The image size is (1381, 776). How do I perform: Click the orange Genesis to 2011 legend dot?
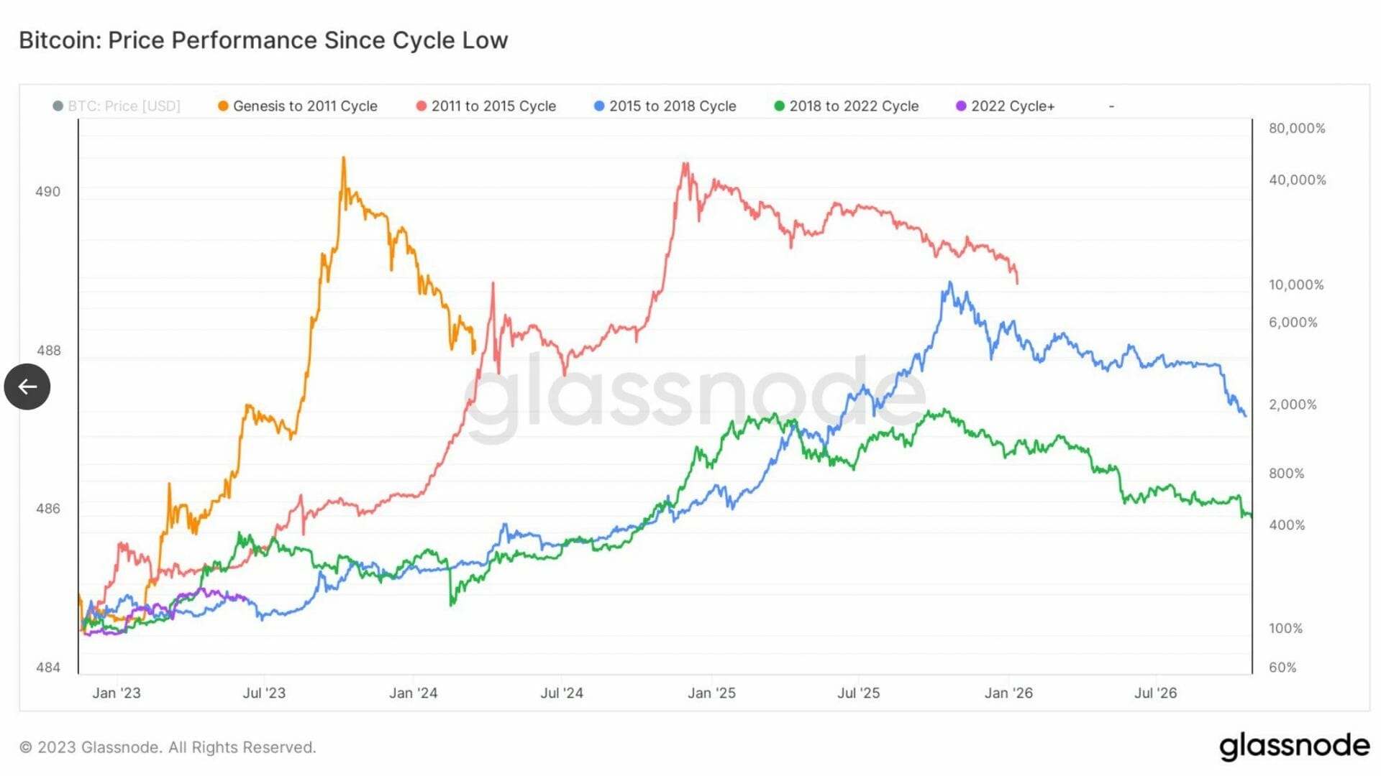click(x=223, y=106)
